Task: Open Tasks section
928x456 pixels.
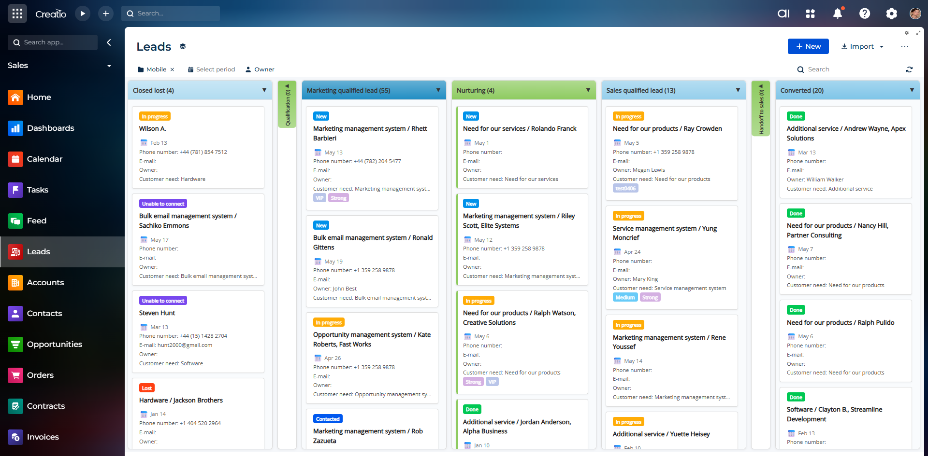Action: coord(62,190)
